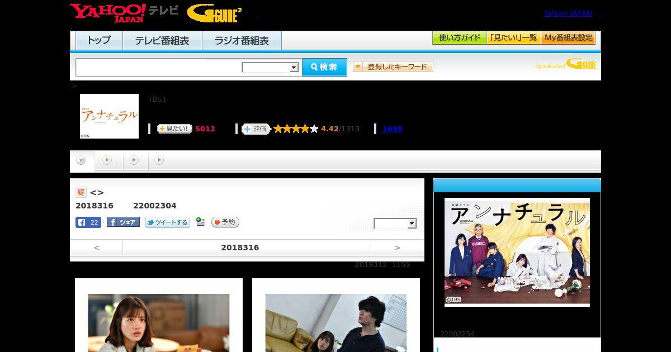
Task: Go to next date with right arrow
Action: [x=398, y=248]
